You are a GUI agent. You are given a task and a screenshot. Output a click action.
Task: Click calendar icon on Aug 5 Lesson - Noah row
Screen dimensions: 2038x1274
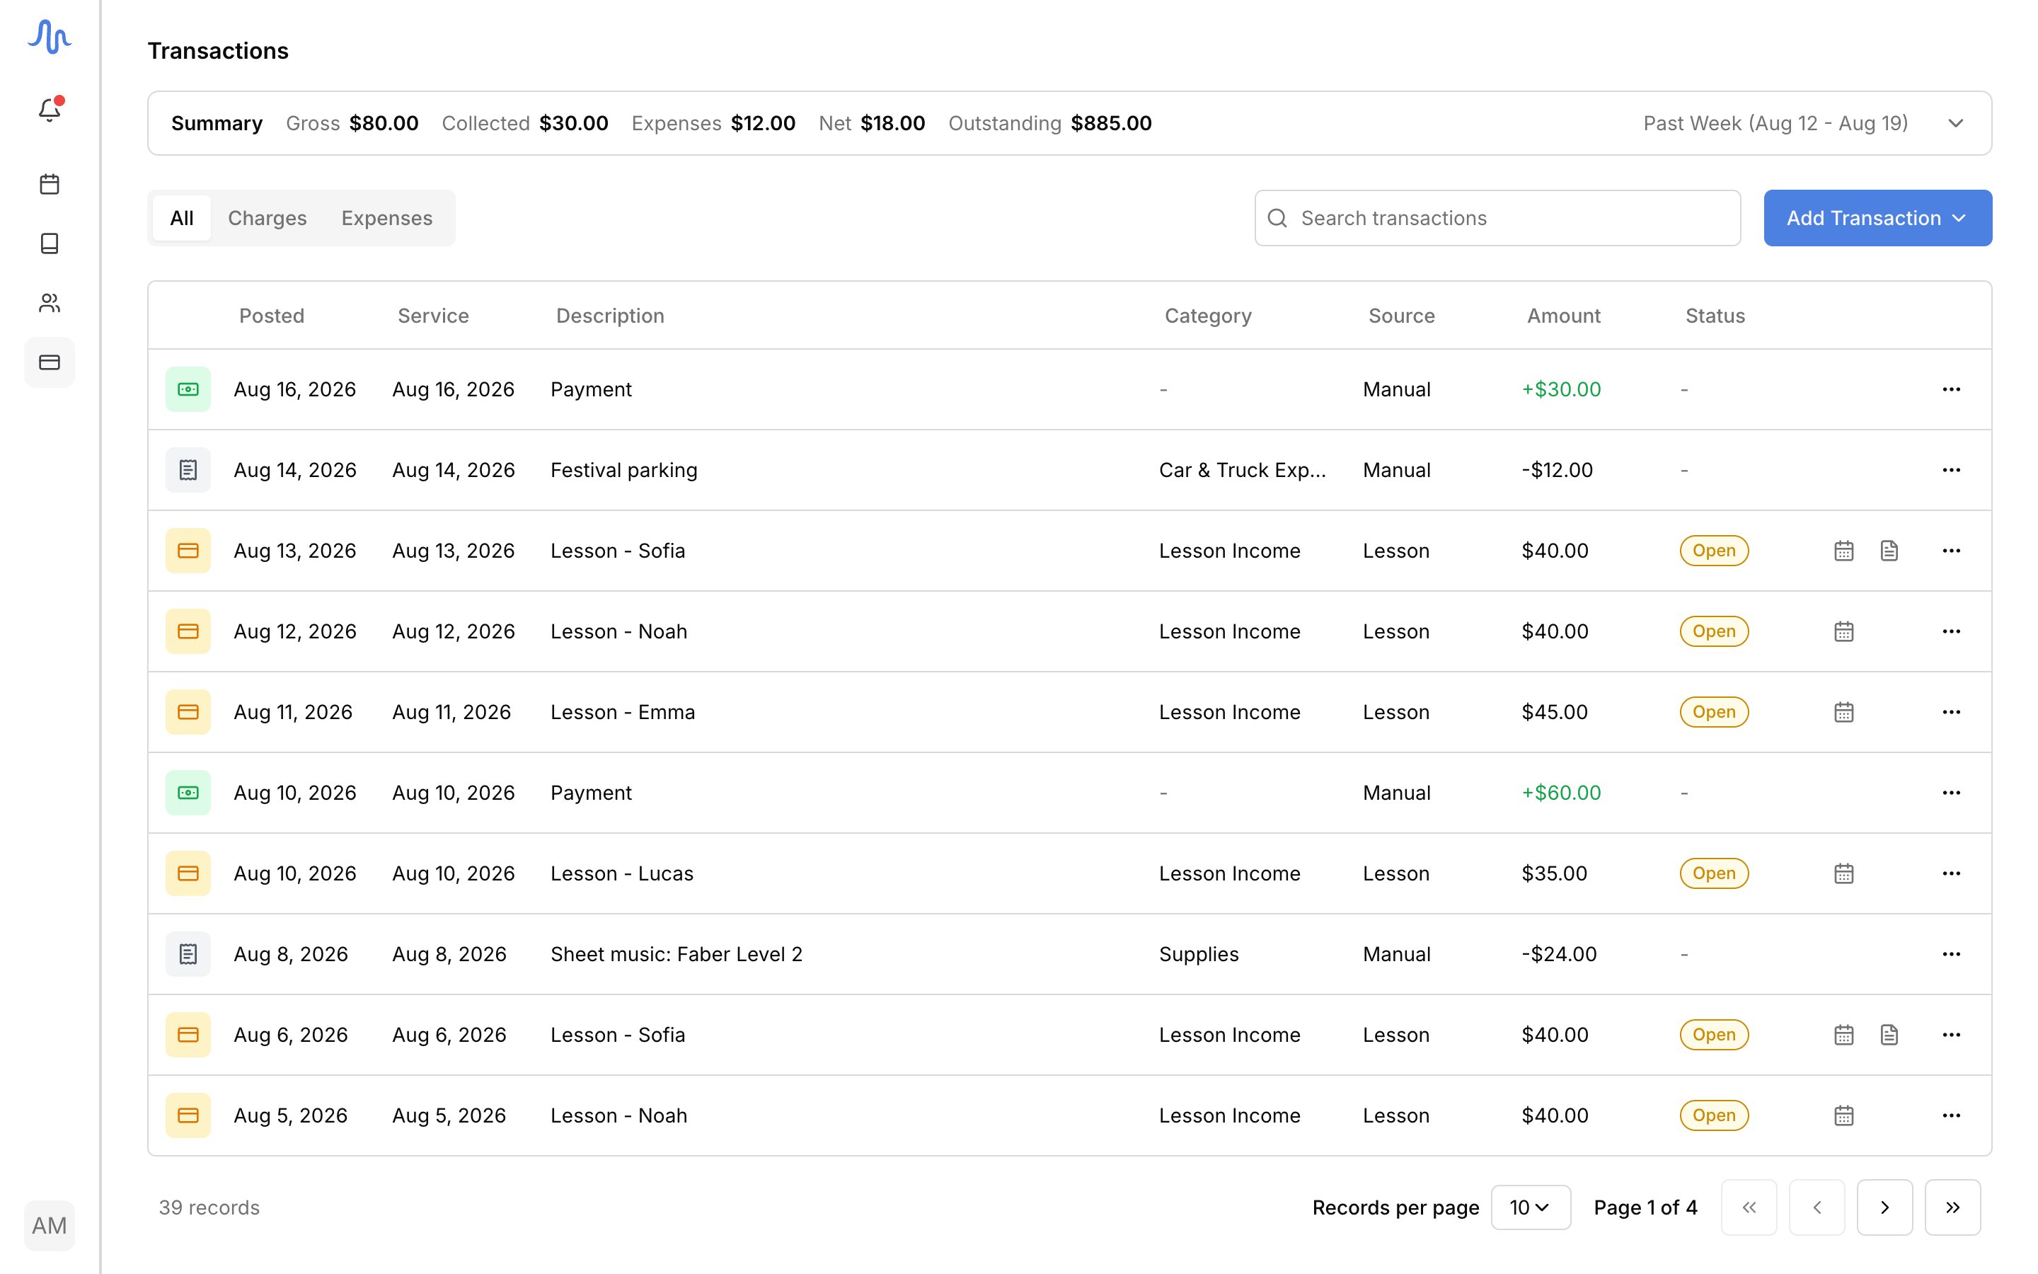(x=1843, y=1115)
